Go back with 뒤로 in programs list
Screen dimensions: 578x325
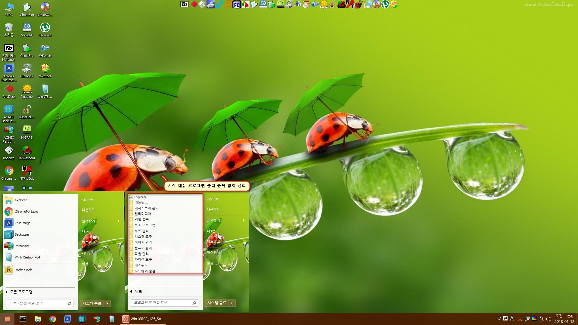[x=136, y=291]
